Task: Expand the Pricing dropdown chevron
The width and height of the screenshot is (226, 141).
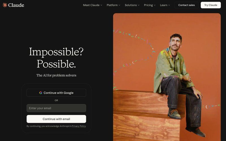Action: 155,5
